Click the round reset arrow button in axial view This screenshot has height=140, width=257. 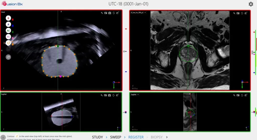pos(8,57)
